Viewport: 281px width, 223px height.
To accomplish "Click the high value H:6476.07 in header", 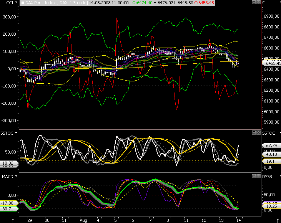I will (x=163, y=3).
